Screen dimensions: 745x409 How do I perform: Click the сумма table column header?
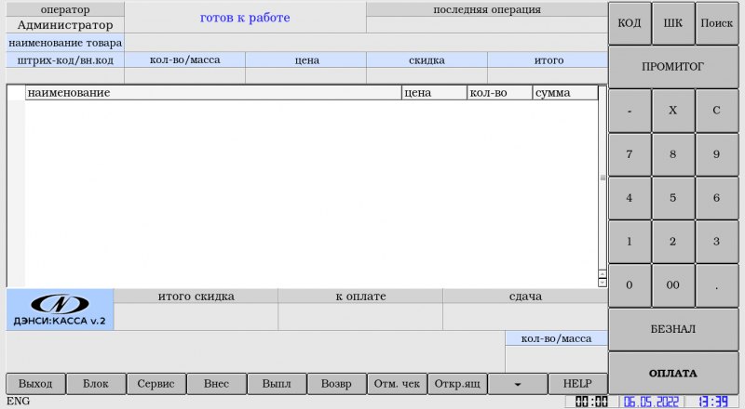point(565,93)
